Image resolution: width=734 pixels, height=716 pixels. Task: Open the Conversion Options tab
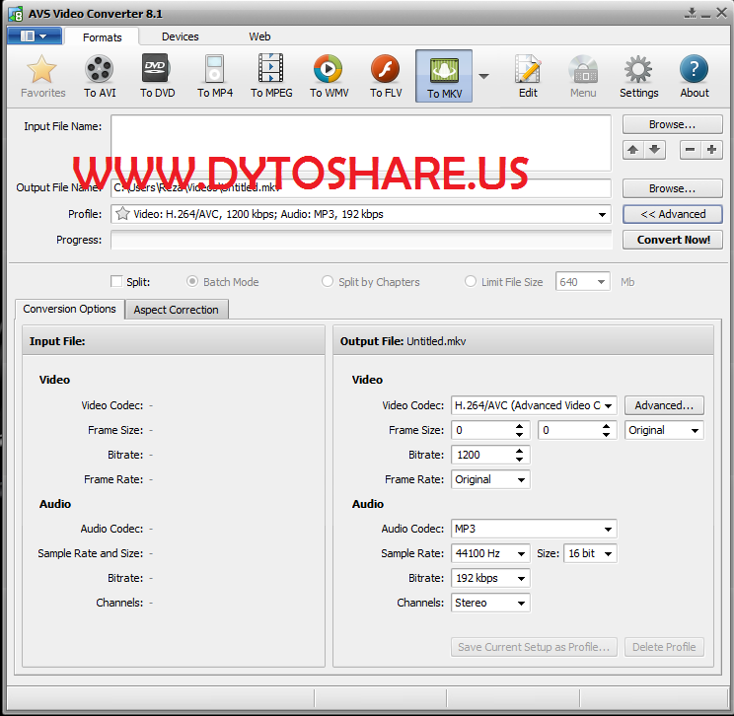(69, 309)
